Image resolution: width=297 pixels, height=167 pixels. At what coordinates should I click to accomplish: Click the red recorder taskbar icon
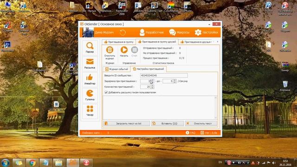(86, 163)
